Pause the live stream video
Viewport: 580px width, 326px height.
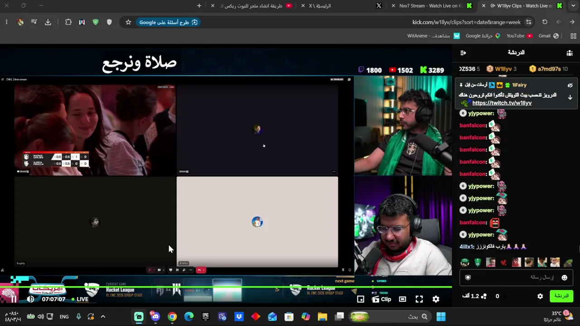[14, 299]
